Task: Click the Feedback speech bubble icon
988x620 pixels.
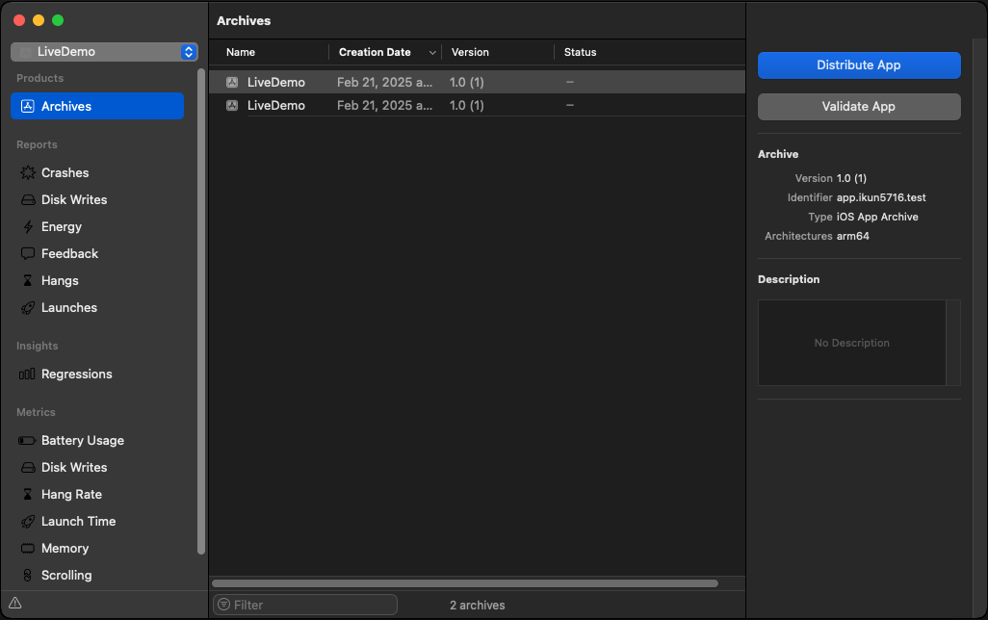Action: (28, 254)
